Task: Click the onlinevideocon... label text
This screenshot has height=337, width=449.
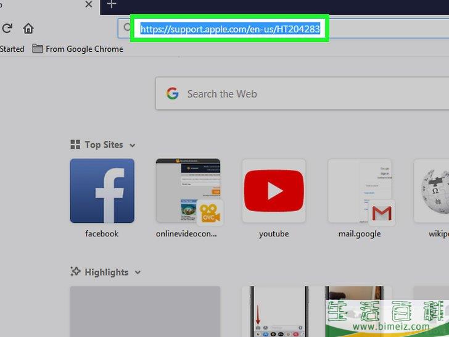Action: click(186, 234)
